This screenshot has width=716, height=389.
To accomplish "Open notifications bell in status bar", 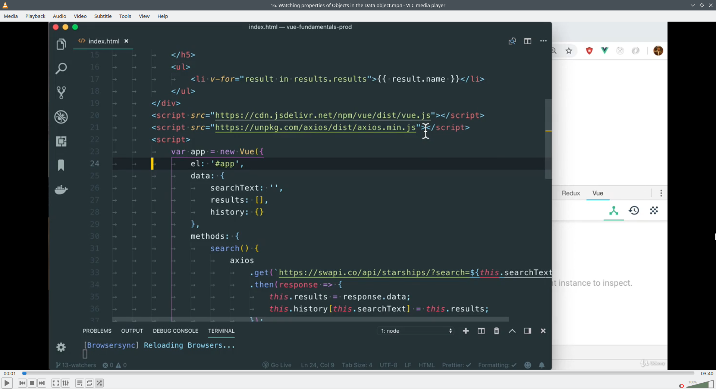I will (x=542, y=365).
